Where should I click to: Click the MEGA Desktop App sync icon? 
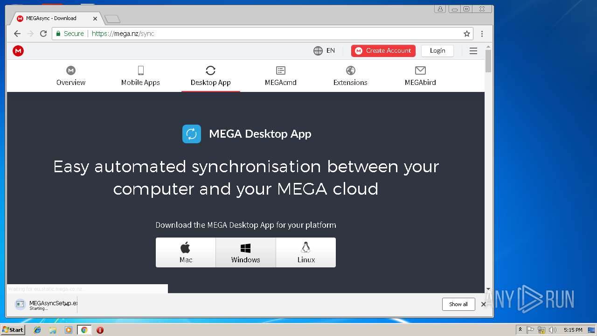[192, 134]
